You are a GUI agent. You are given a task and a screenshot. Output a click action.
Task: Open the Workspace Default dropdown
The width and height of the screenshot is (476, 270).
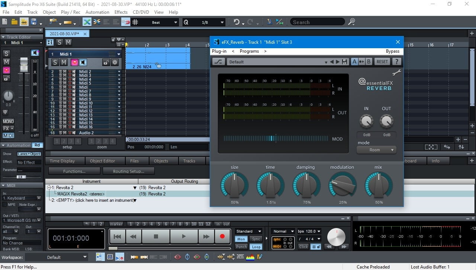point(57,257)
